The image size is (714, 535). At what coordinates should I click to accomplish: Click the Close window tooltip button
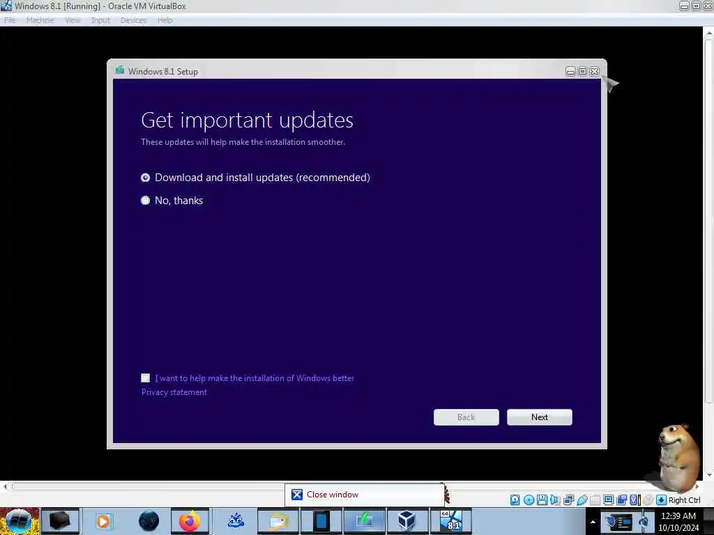tap(364, 495)
